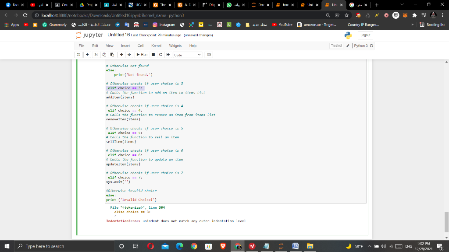The height and width of the screenshot is (252, 449).
Task: Restart kernel and re-run the whole notebook
Action: (x=168, y=55)
